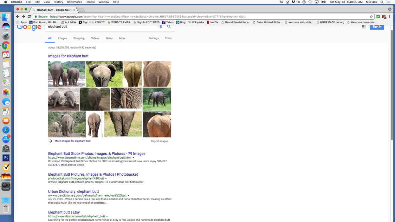This screenshot has height=222, width=395.
Task: Open Photos app in the Dock
Action: pyautogui.click(x=6, y=92)
